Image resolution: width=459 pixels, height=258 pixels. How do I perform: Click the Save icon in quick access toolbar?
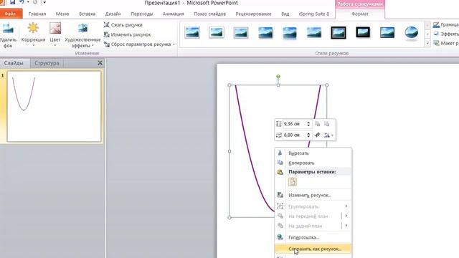point(13,2)
